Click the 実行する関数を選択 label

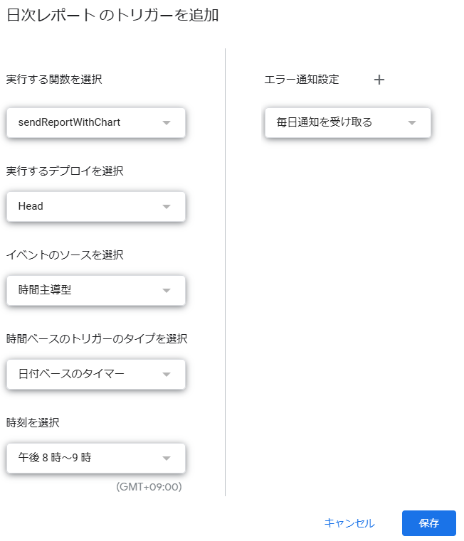point(54,80)
